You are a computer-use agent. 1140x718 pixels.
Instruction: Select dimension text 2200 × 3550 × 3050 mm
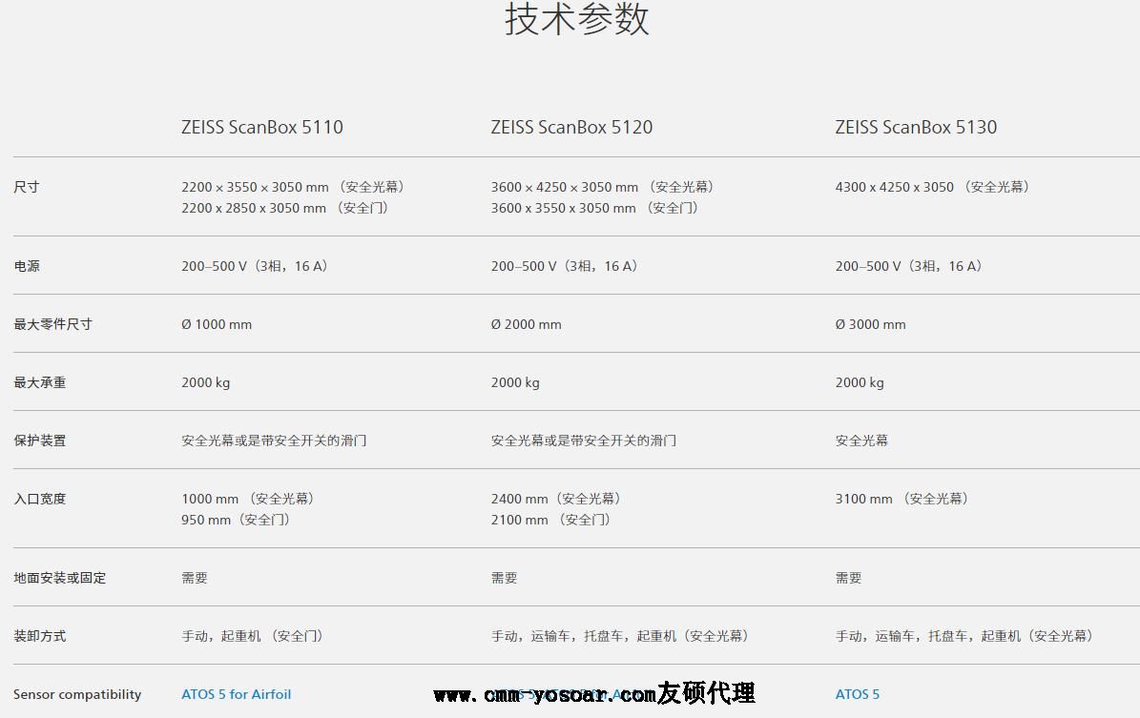256,187
